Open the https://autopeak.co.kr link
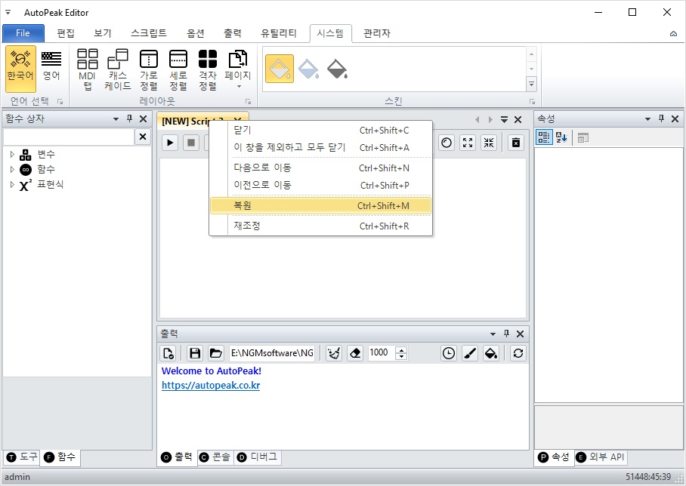686x486 pixels. pyautogui.click(x=211, y=386)
